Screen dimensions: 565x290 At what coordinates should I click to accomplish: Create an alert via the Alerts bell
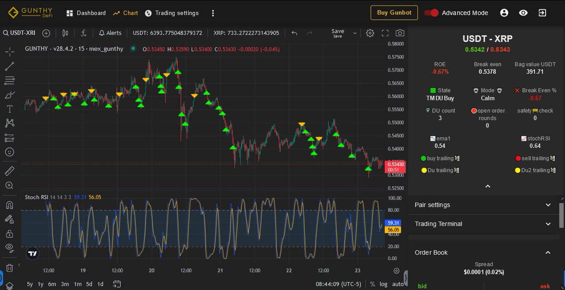[x=110, y=33]
